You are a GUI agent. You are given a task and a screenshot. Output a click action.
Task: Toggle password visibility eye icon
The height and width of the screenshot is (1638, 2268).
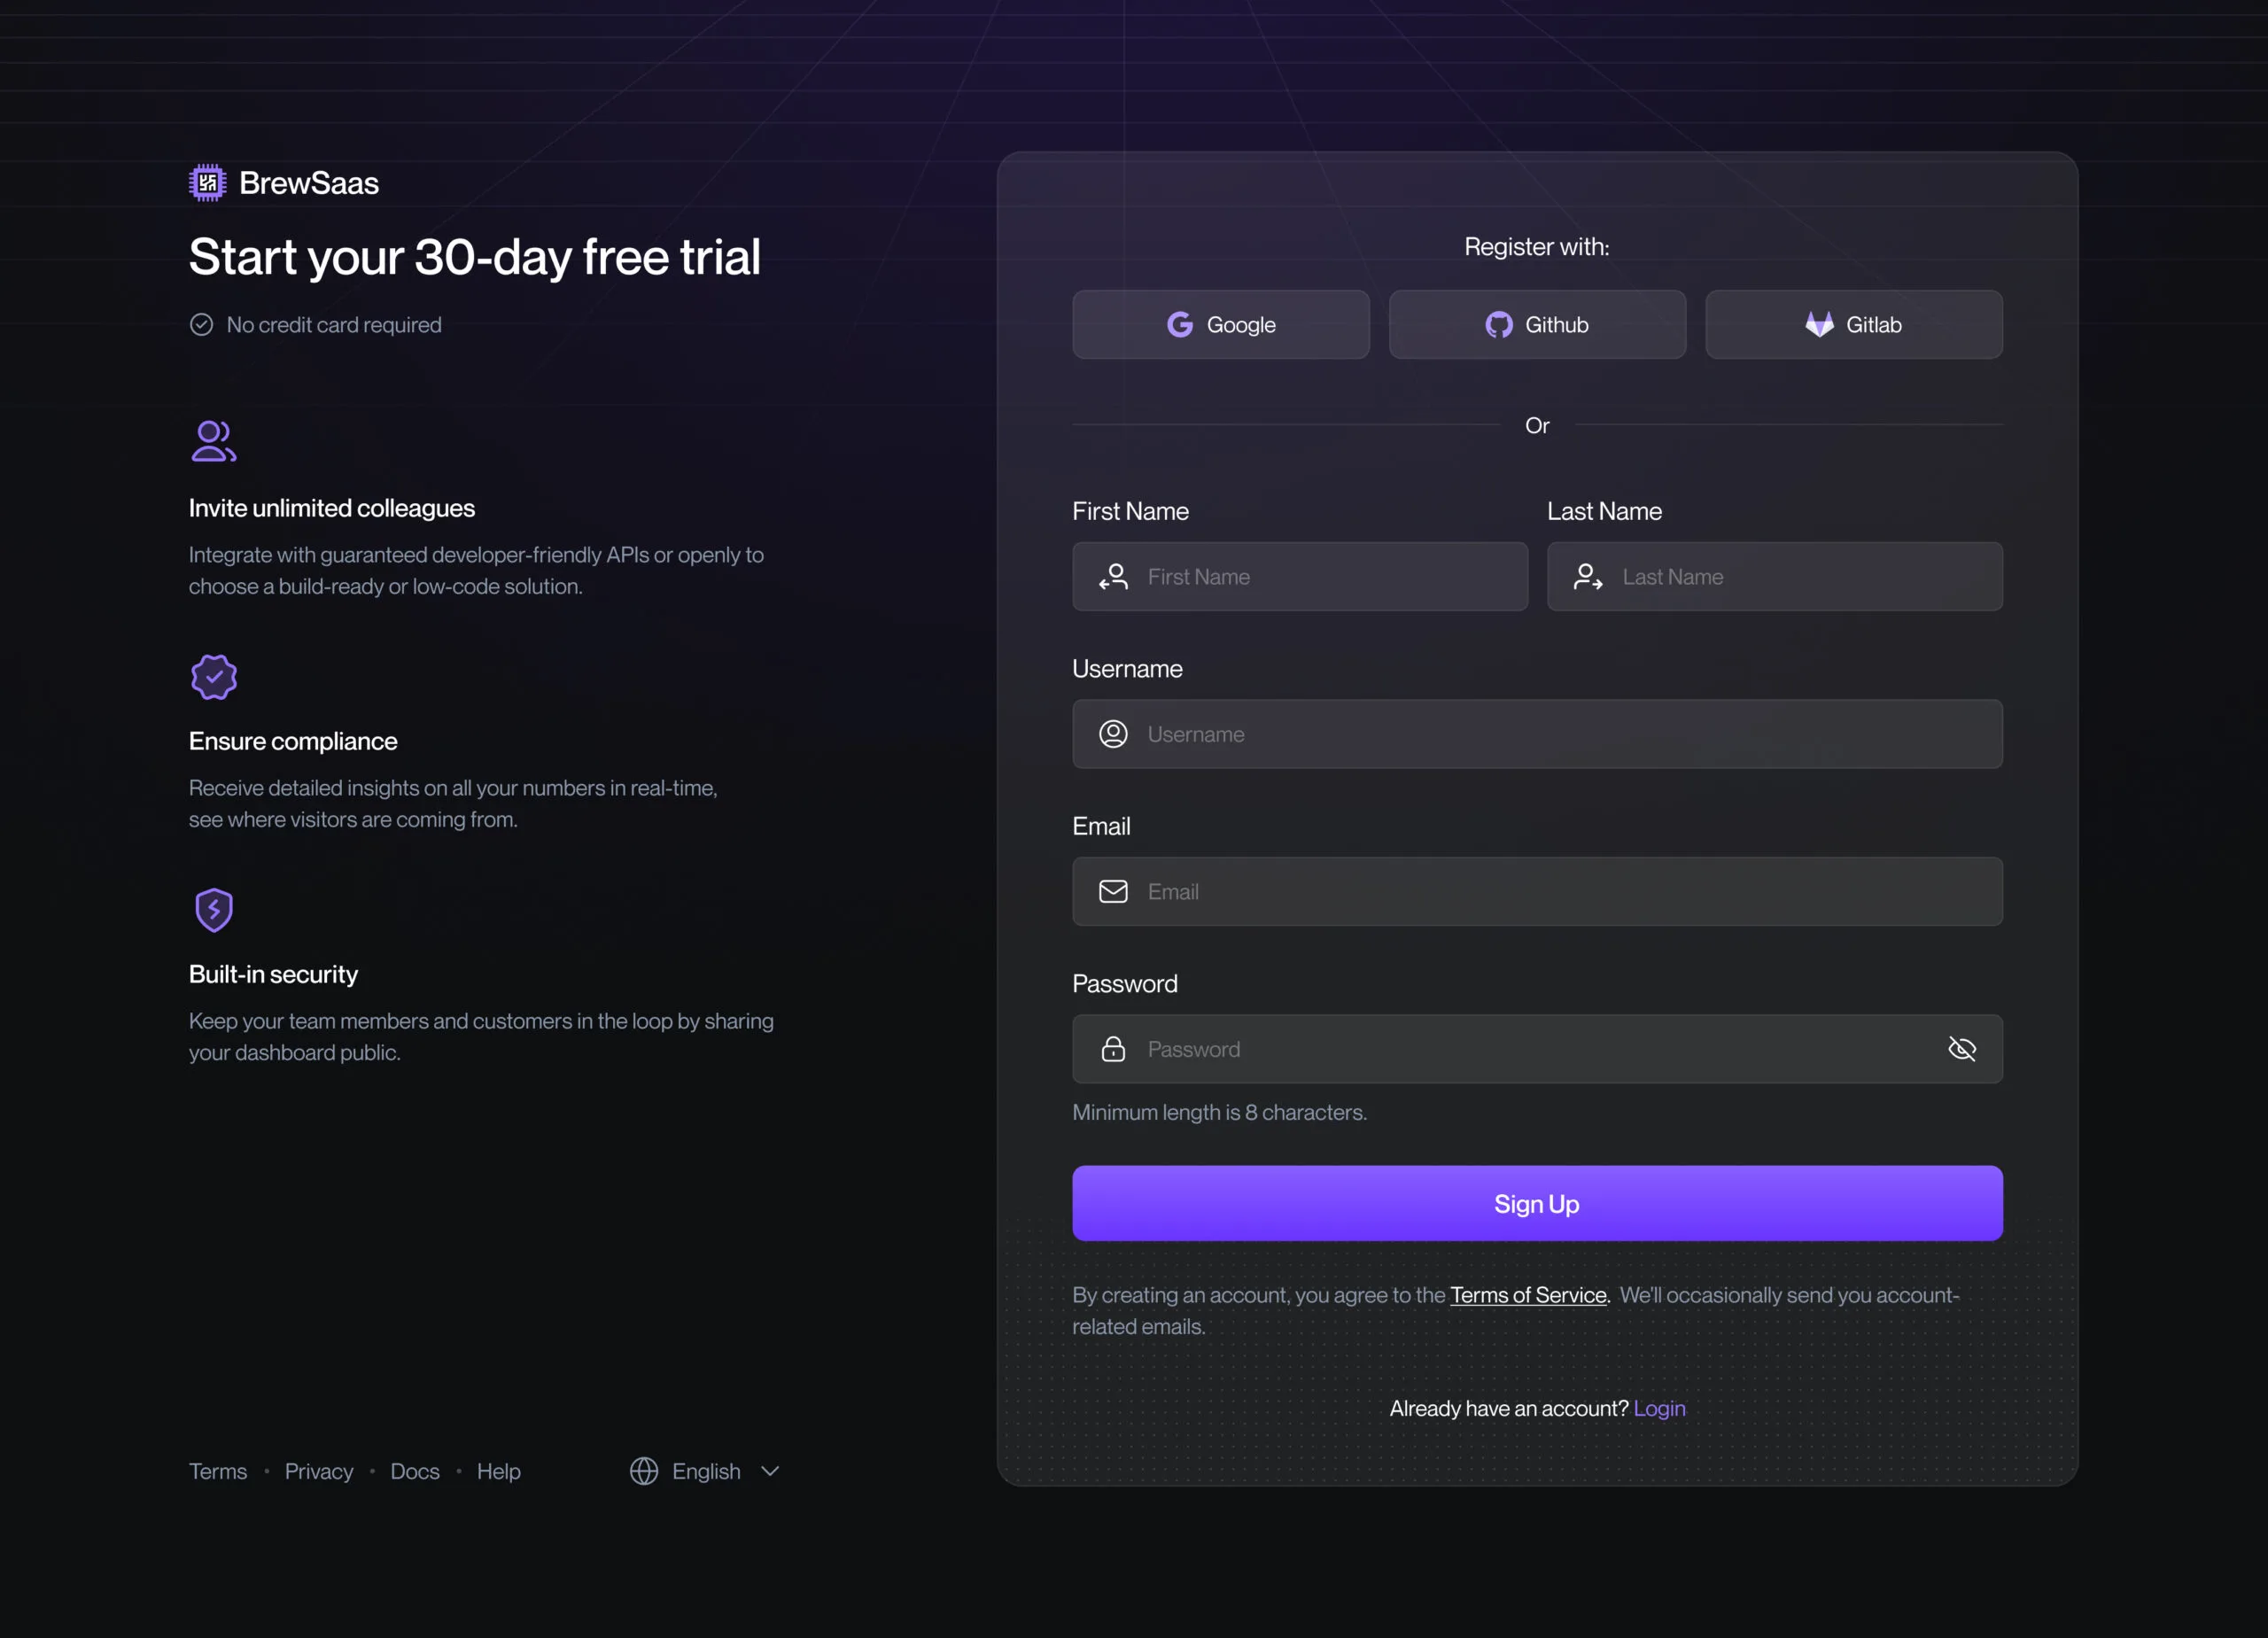coord(1962,1049)
